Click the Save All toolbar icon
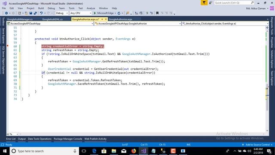The image size is (275, 155). click(35, 13)
